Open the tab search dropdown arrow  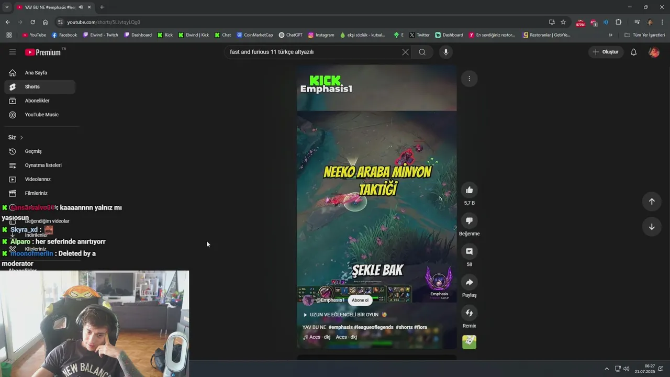point(7,7)
